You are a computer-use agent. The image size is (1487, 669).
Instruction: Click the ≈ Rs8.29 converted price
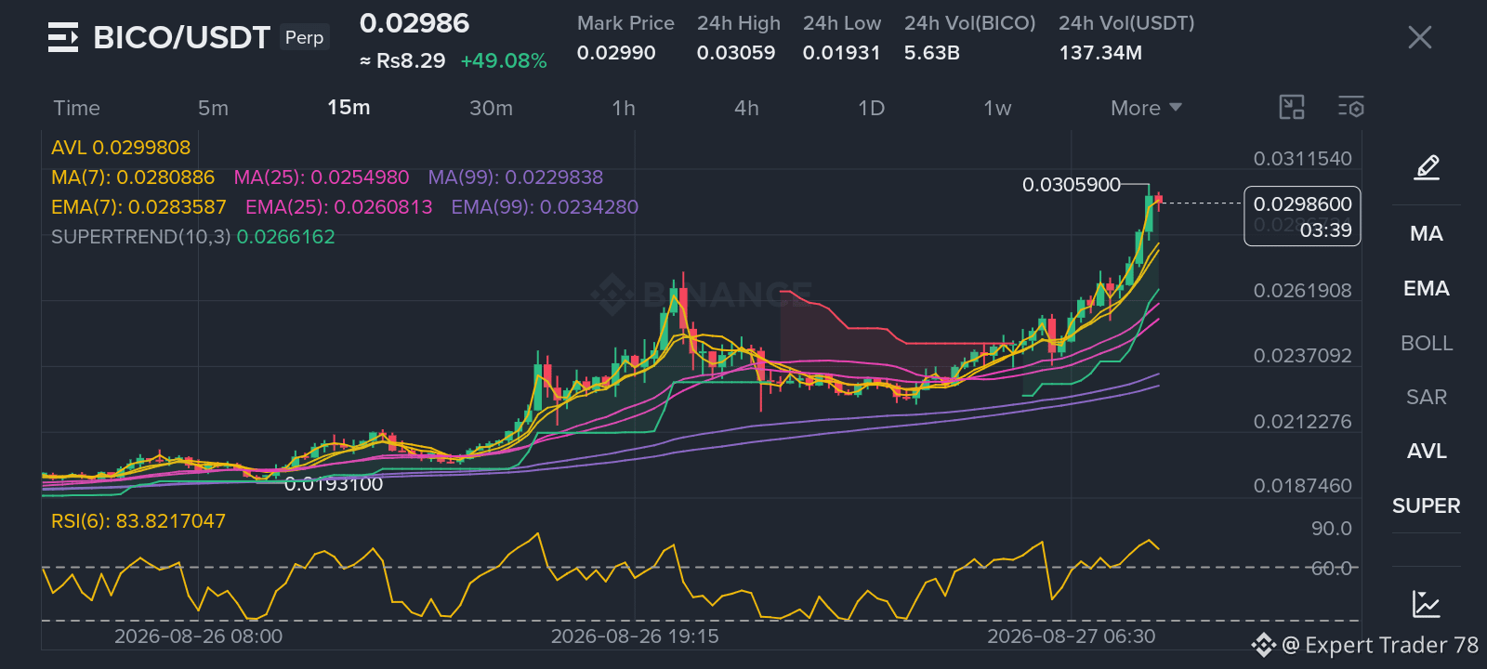[402, 61]
